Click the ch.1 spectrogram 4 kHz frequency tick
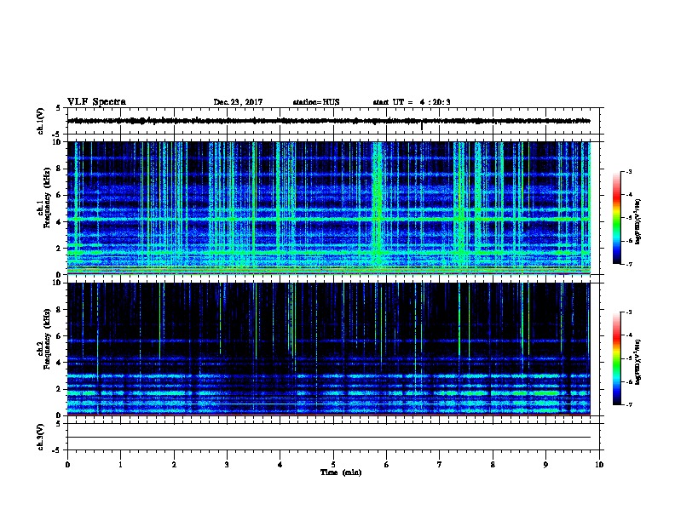Screen dimensions: 675x521 (x=60, y=222)
